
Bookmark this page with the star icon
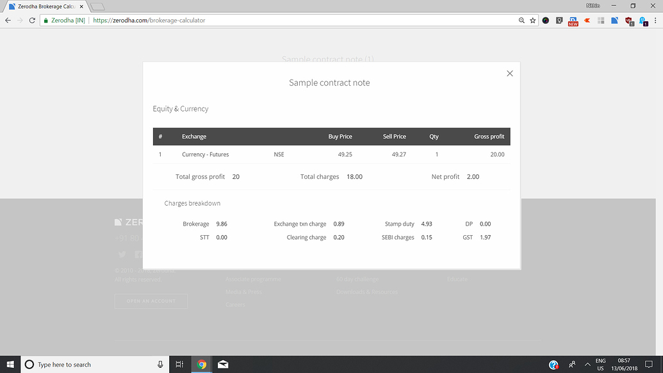tap(532, 20)
